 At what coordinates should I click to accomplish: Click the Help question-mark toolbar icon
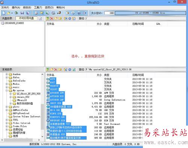[x=79, y=13]
